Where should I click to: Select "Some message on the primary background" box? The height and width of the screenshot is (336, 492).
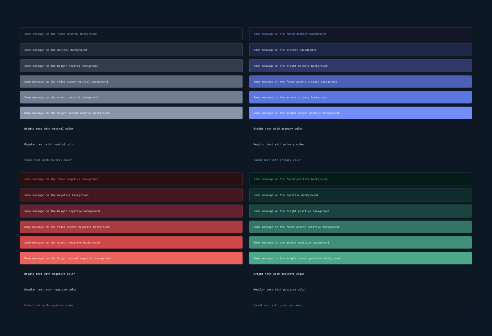coord(360,50)
